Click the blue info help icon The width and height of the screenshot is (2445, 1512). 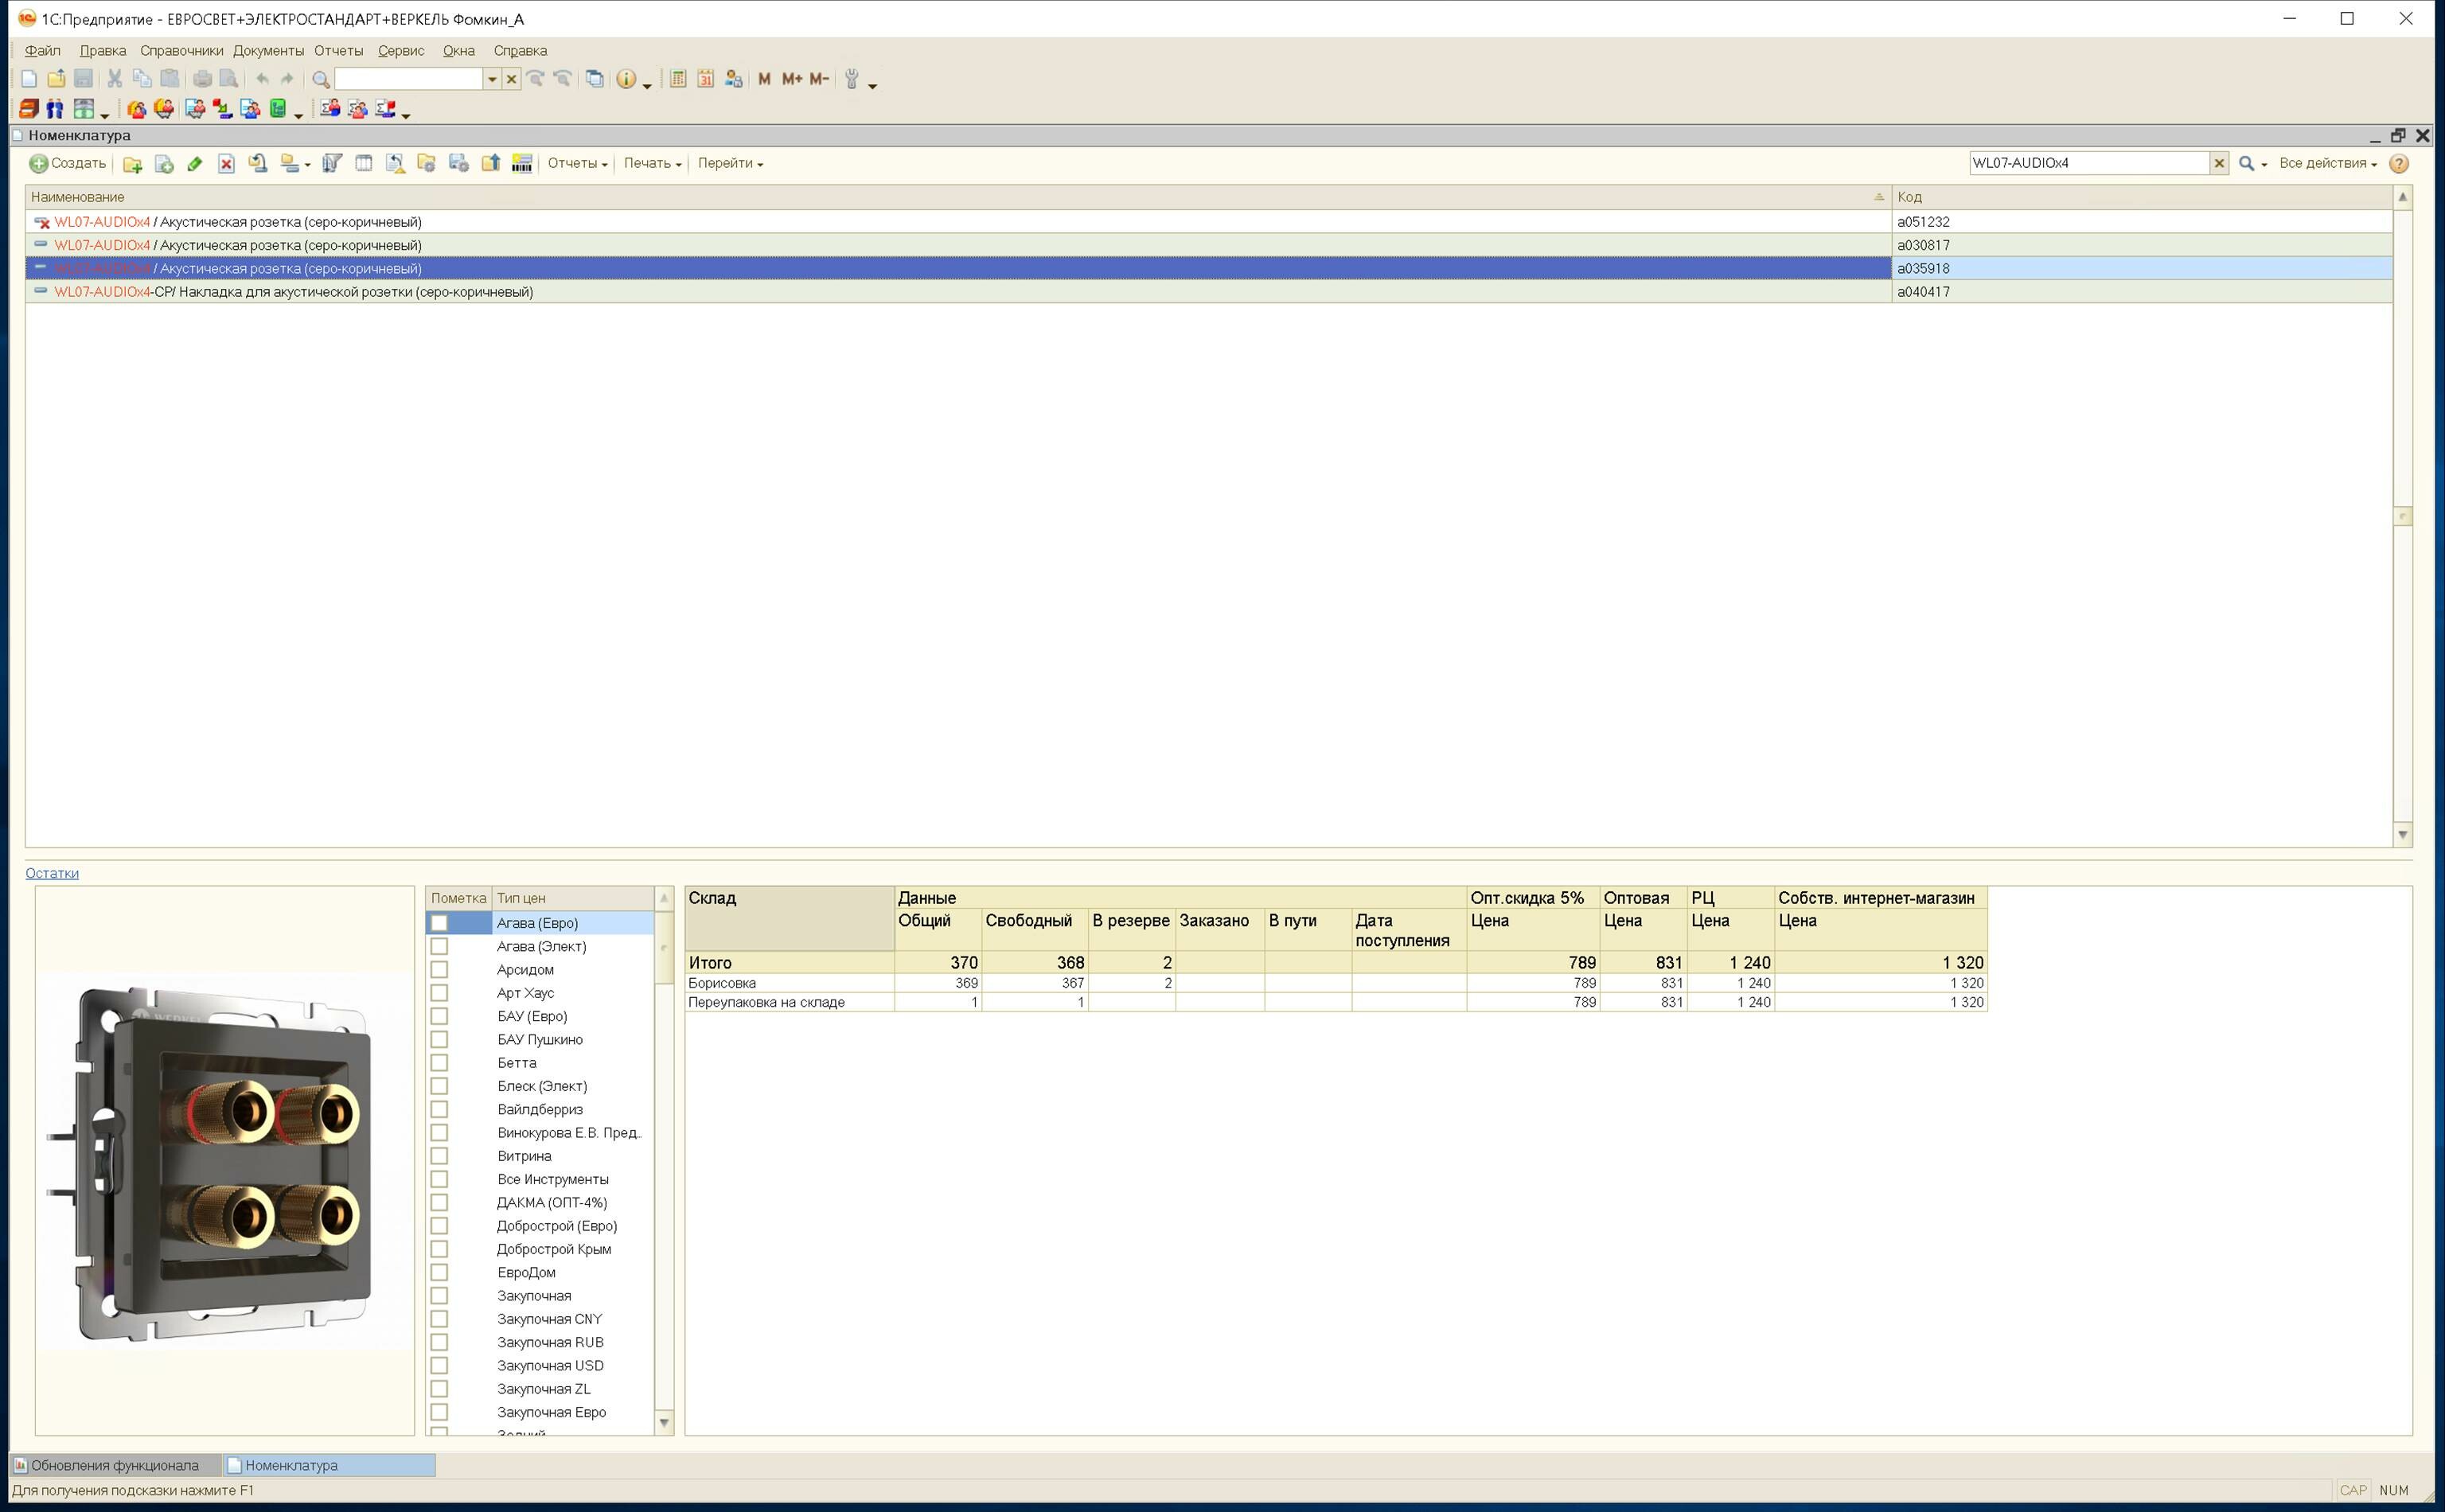point(626,79)
